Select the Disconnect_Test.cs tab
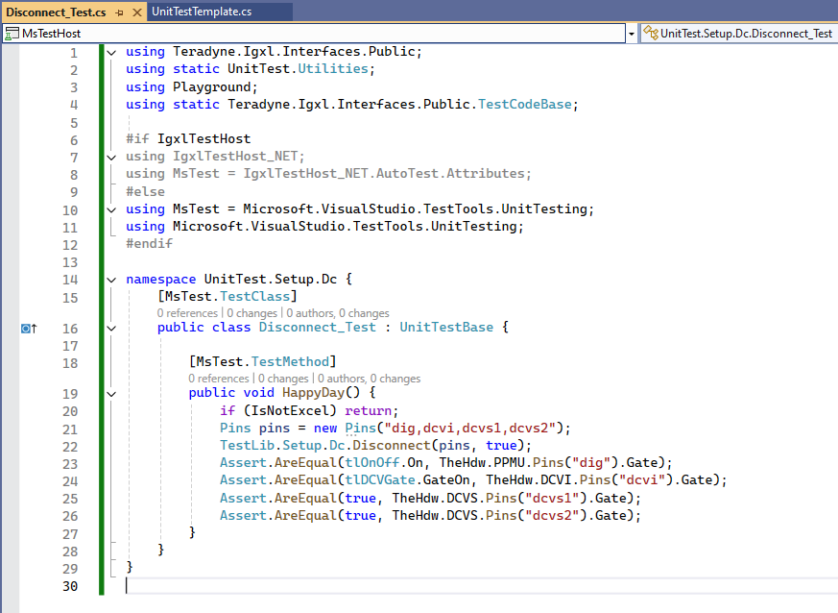838x613 pixels. point(56,12)
